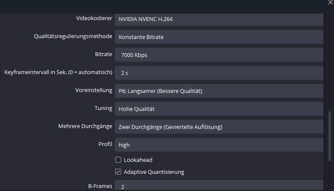Open the Videokodierer dropdown showing NVIDIA NVENC H.264
334x191 pixels.
218,19
